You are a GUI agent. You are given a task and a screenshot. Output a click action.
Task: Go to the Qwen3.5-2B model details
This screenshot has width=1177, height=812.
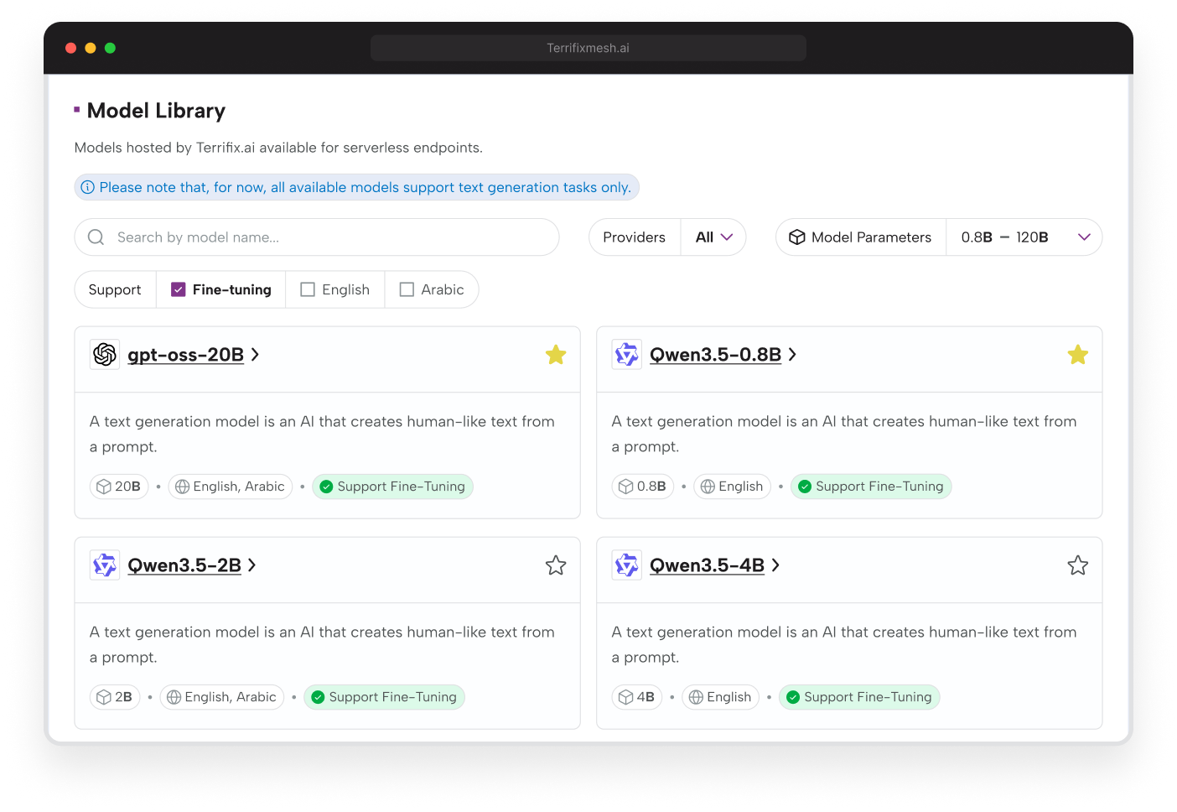point(184,565)
